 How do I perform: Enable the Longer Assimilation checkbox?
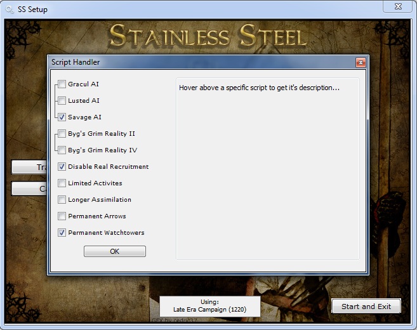click(62, 200)
